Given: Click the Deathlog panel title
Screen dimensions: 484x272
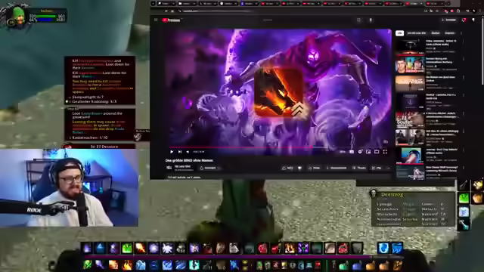Looking at the screenshot, I should coord(392,195).
